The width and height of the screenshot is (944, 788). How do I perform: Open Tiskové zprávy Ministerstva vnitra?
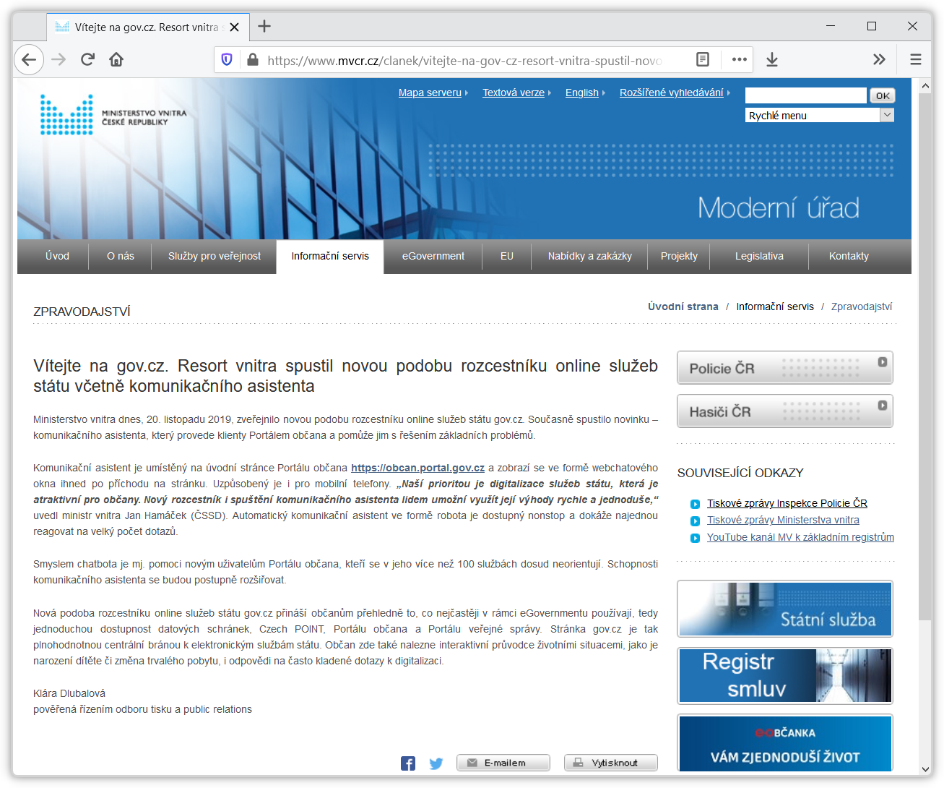pyautogui.click(x=783, y=520)
